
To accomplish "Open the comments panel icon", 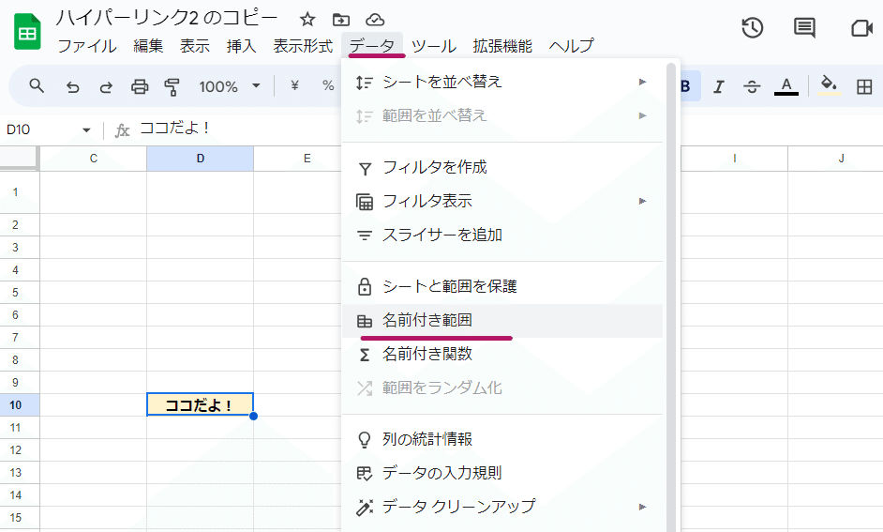I will (x=804, y=27).
